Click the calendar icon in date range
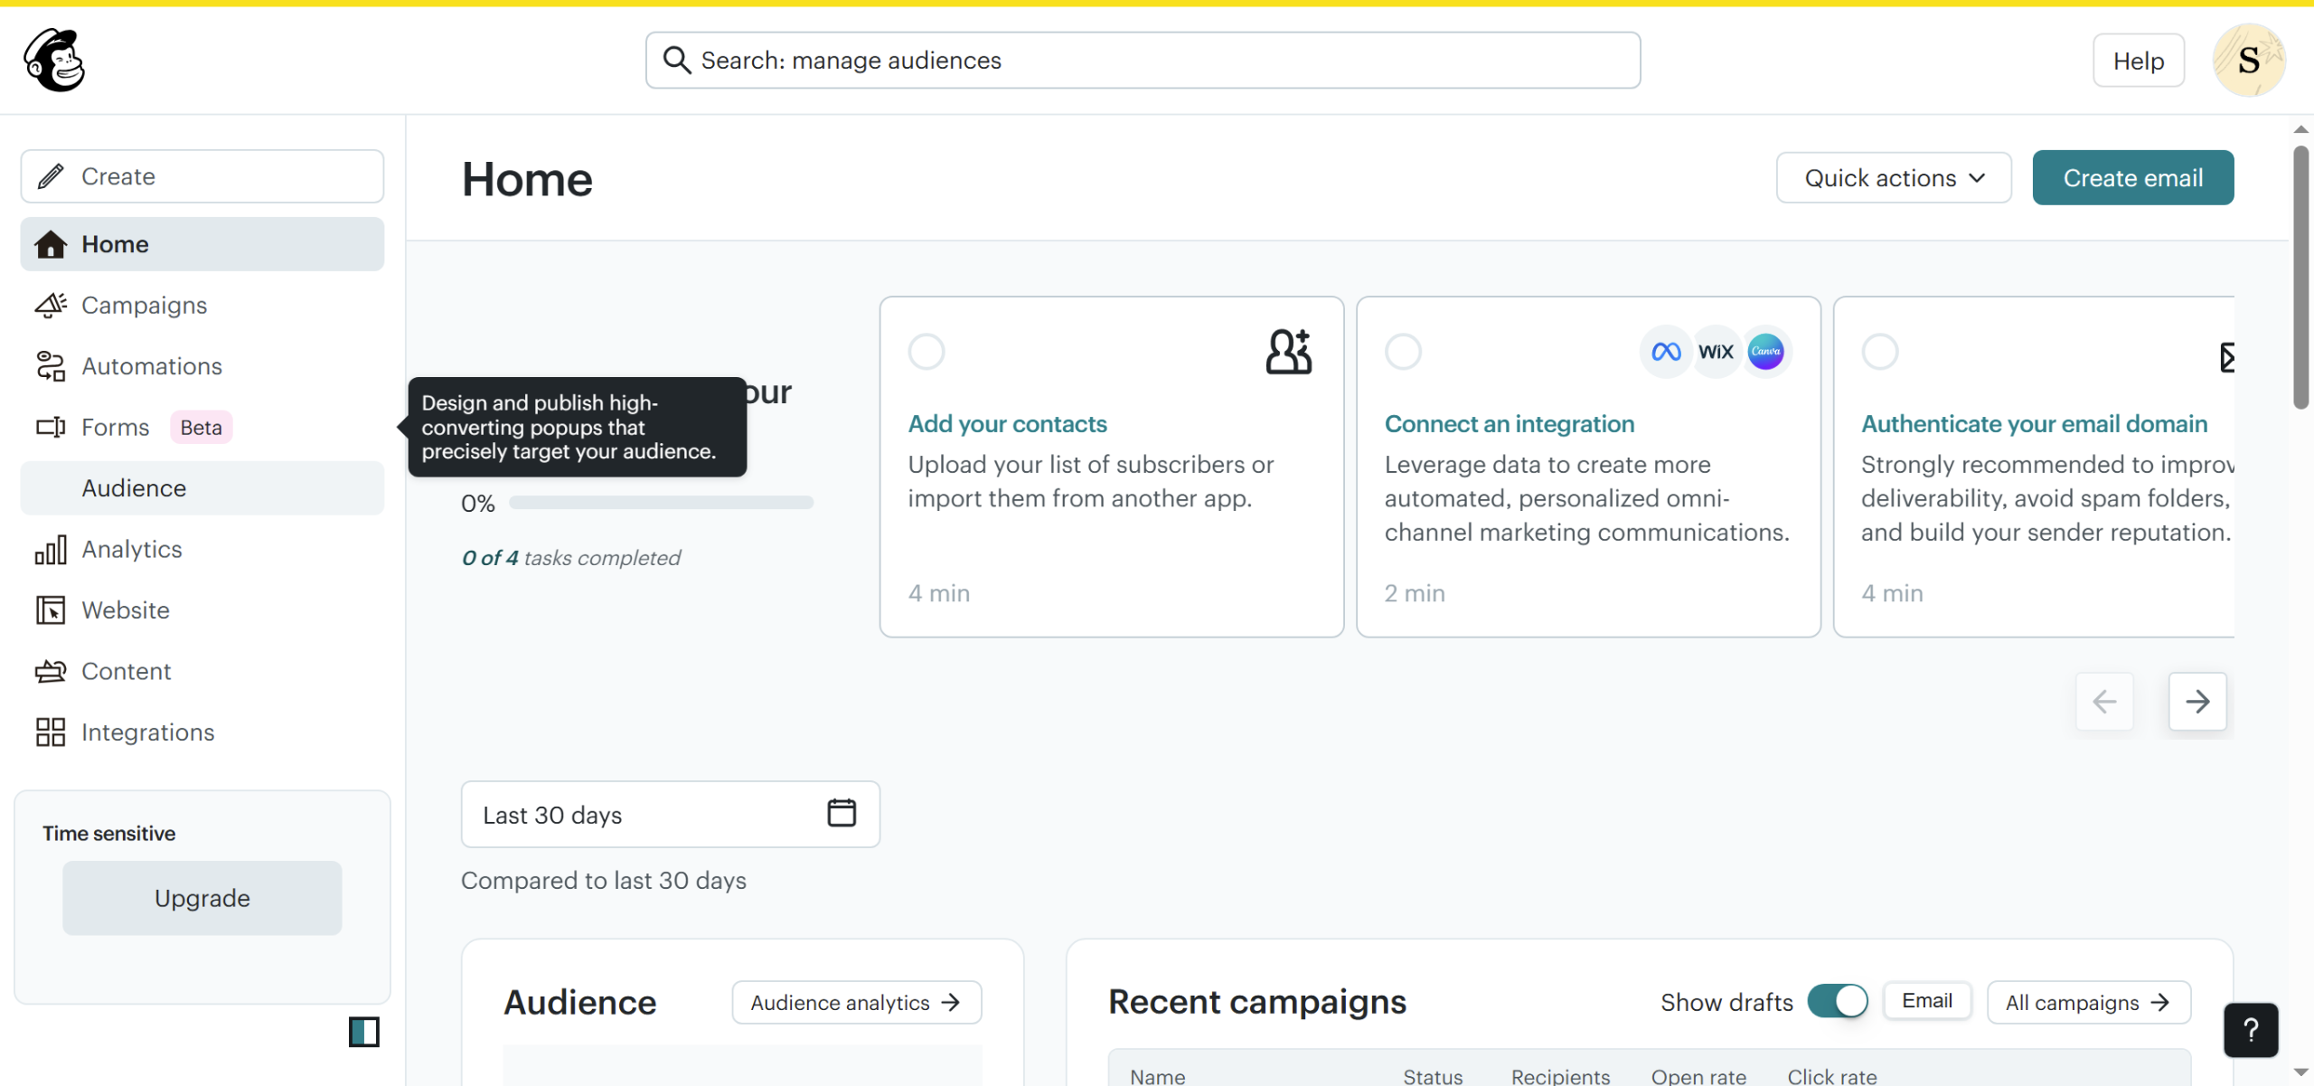The image size is (2314, 1086). [x=841, y=813]
